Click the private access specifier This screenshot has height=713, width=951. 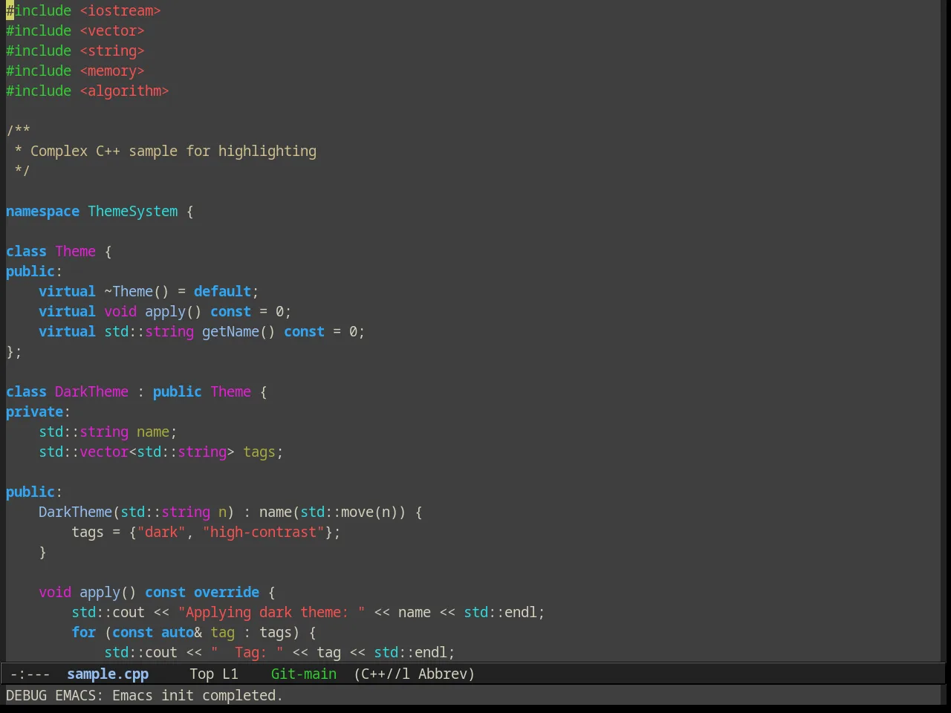click(x=34, y=411)
